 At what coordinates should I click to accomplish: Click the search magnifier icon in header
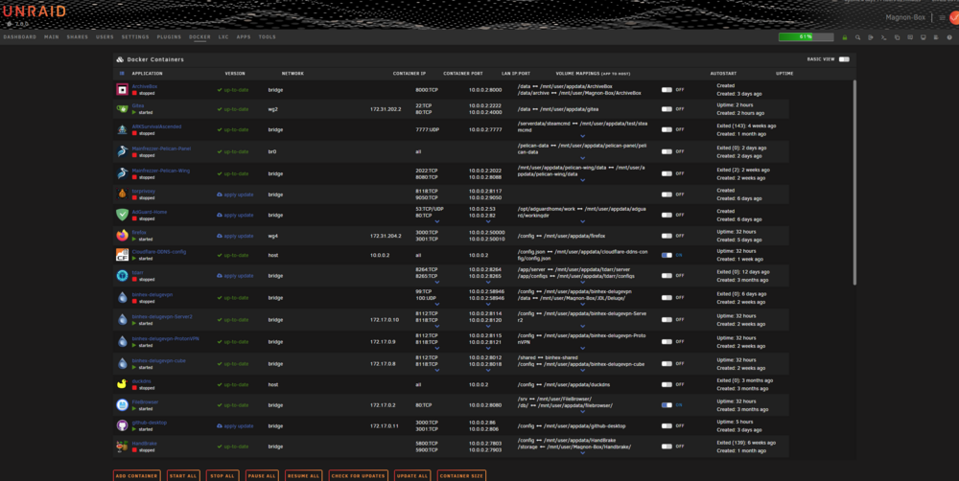(857, 37)
